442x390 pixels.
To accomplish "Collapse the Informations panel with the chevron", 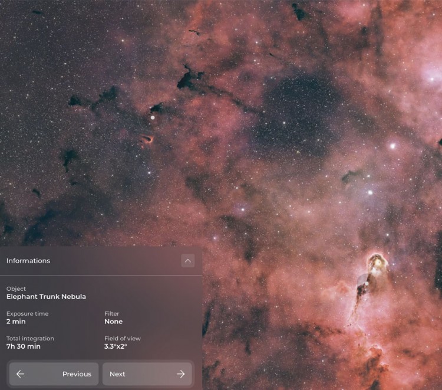I will tap(187, 261).
